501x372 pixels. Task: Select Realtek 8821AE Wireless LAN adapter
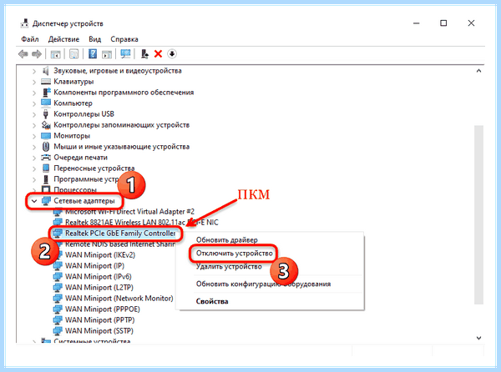click(142, 223)
